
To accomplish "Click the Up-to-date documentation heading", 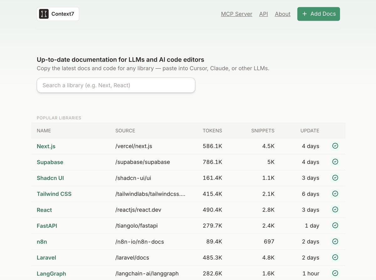I will [x=120, y=59].
